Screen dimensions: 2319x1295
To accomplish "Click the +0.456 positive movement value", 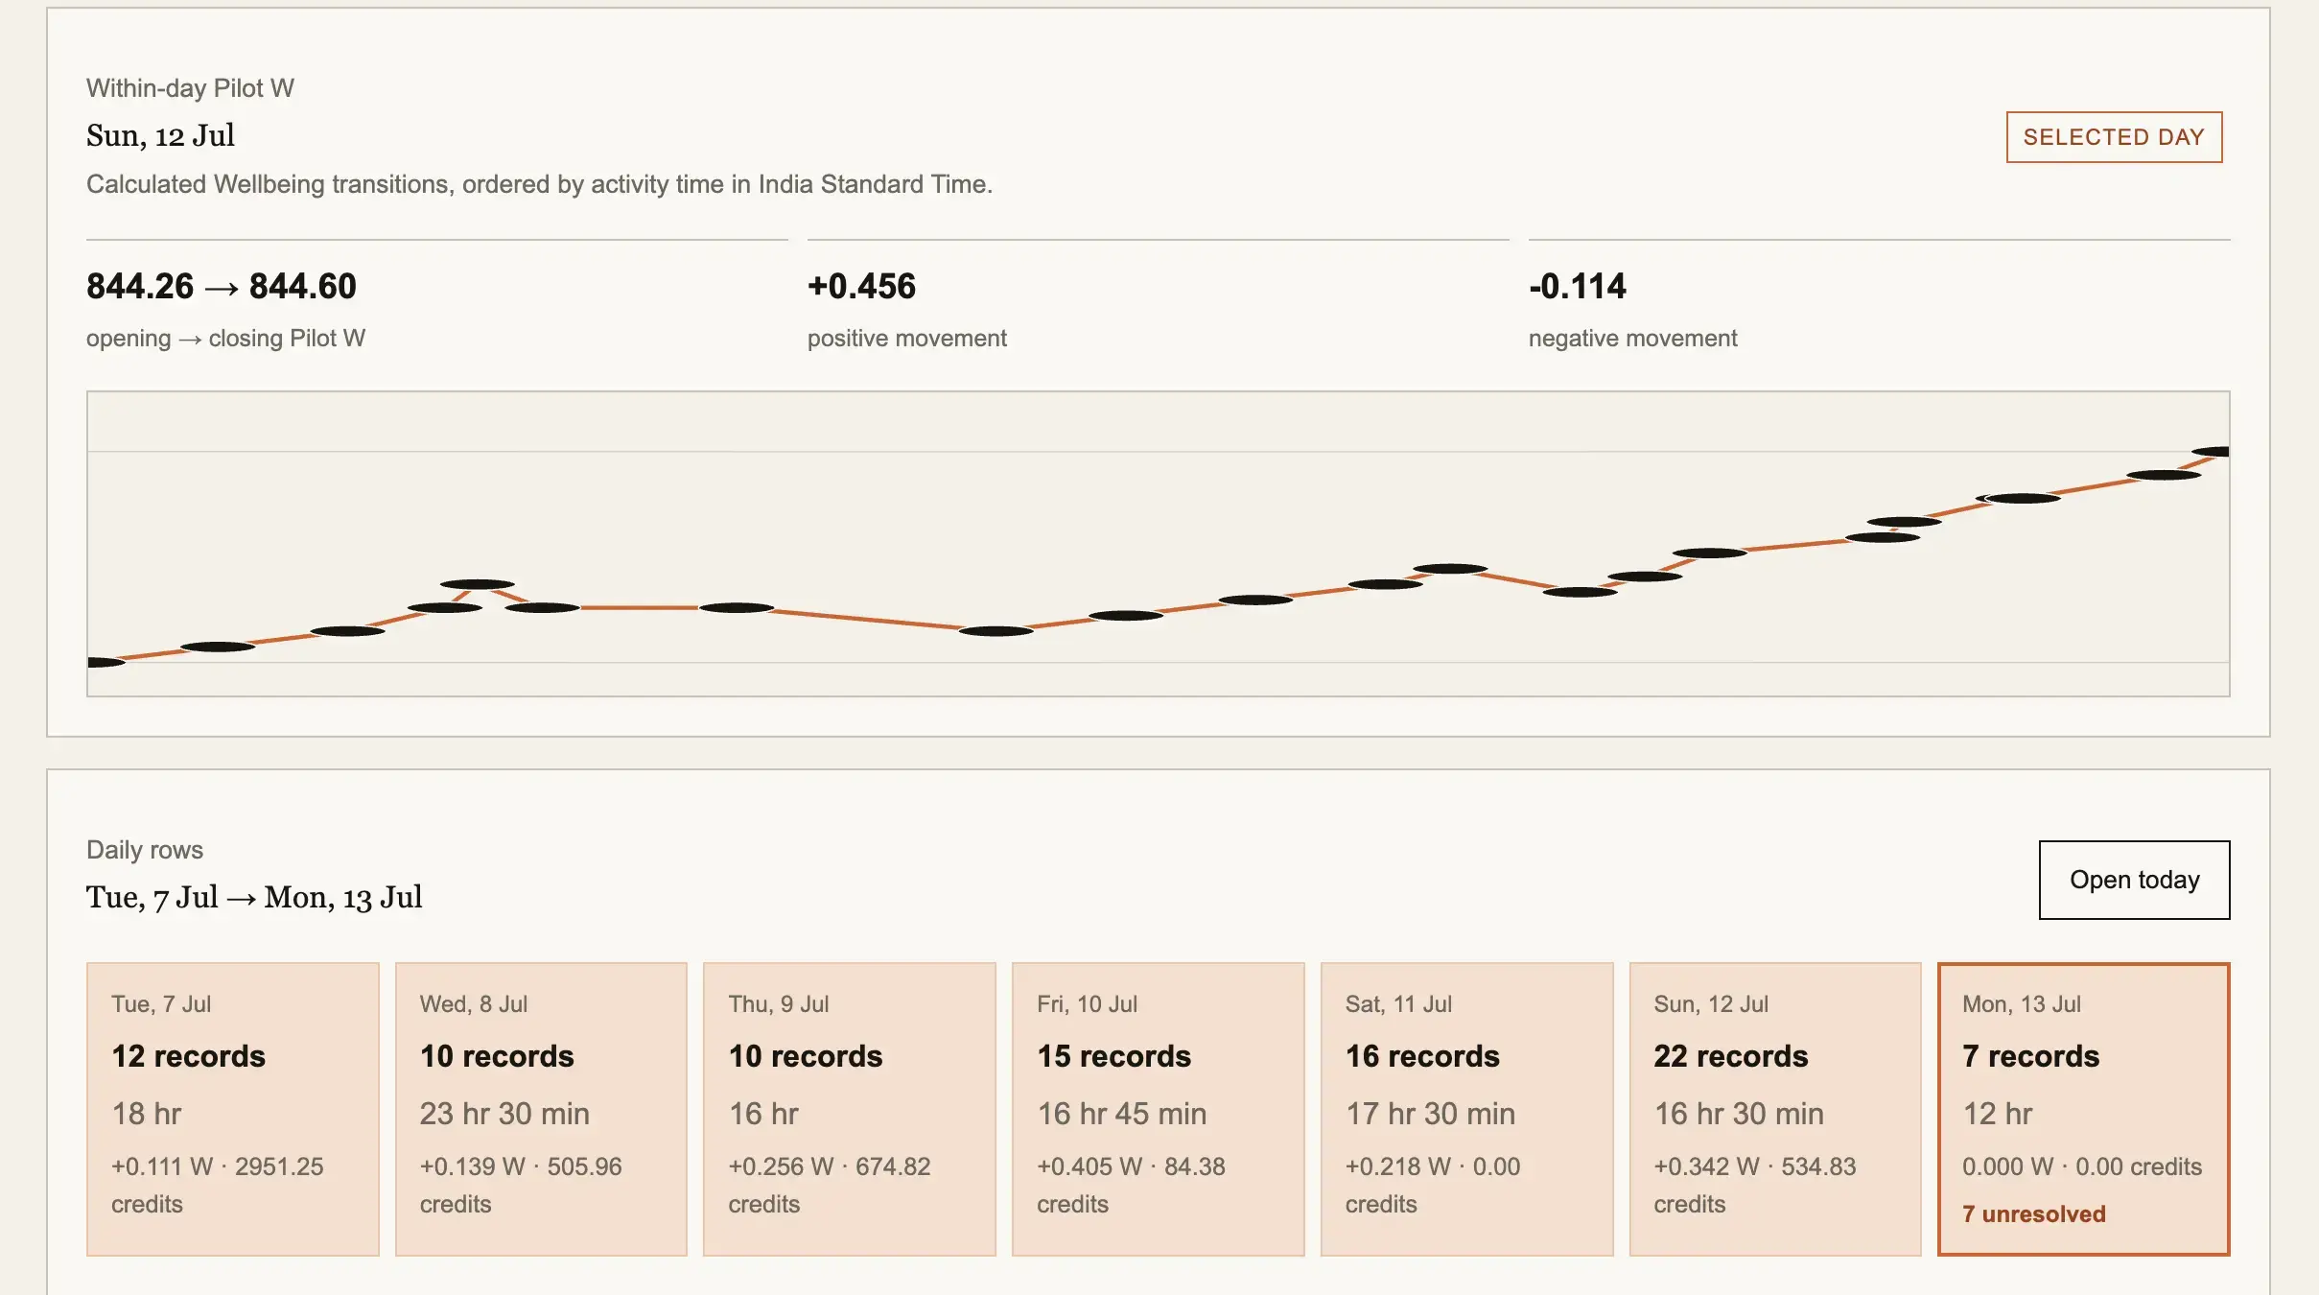I will (x=861, y=286).
